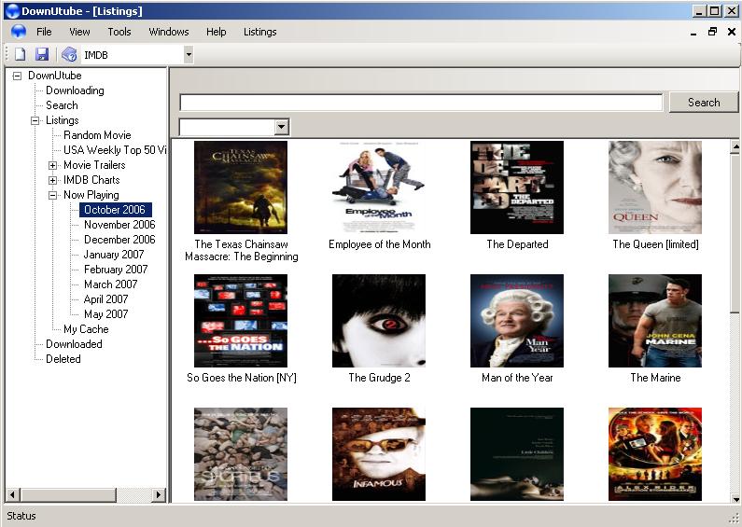Collapse the Now Playing node
Screen dimensions: 742x527
pyautogui.click(x=53, y=195)
